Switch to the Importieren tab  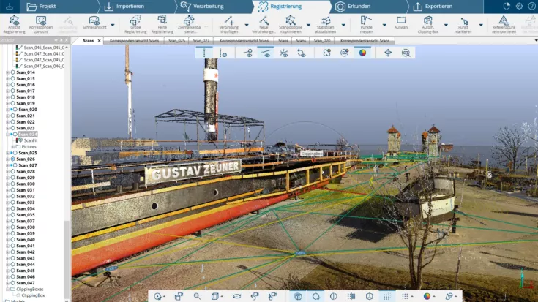click(x=124, y=6)
